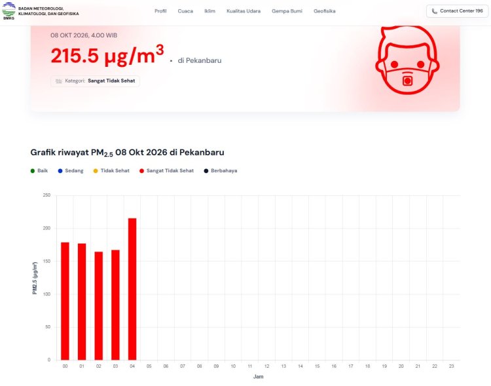
Task: Click the 'di Pekanbaru' location text
Action: [x=200, y=60]
